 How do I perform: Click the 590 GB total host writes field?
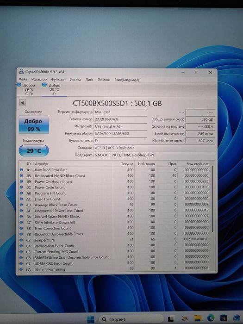200,119
